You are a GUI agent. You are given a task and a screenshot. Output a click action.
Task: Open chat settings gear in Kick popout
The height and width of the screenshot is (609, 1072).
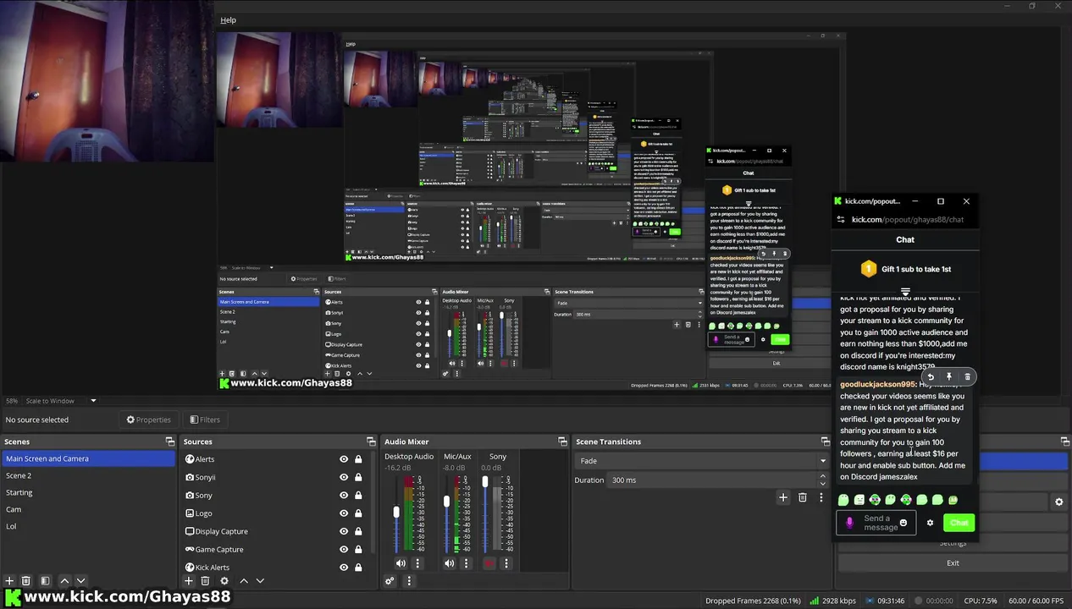(930, 523)
